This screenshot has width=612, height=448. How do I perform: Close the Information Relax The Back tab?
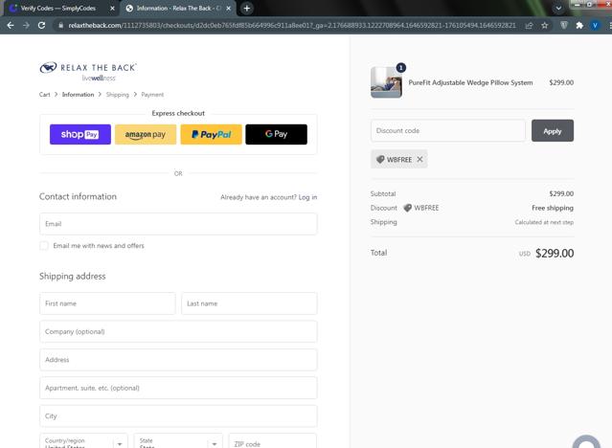click(x=228, y=9)
